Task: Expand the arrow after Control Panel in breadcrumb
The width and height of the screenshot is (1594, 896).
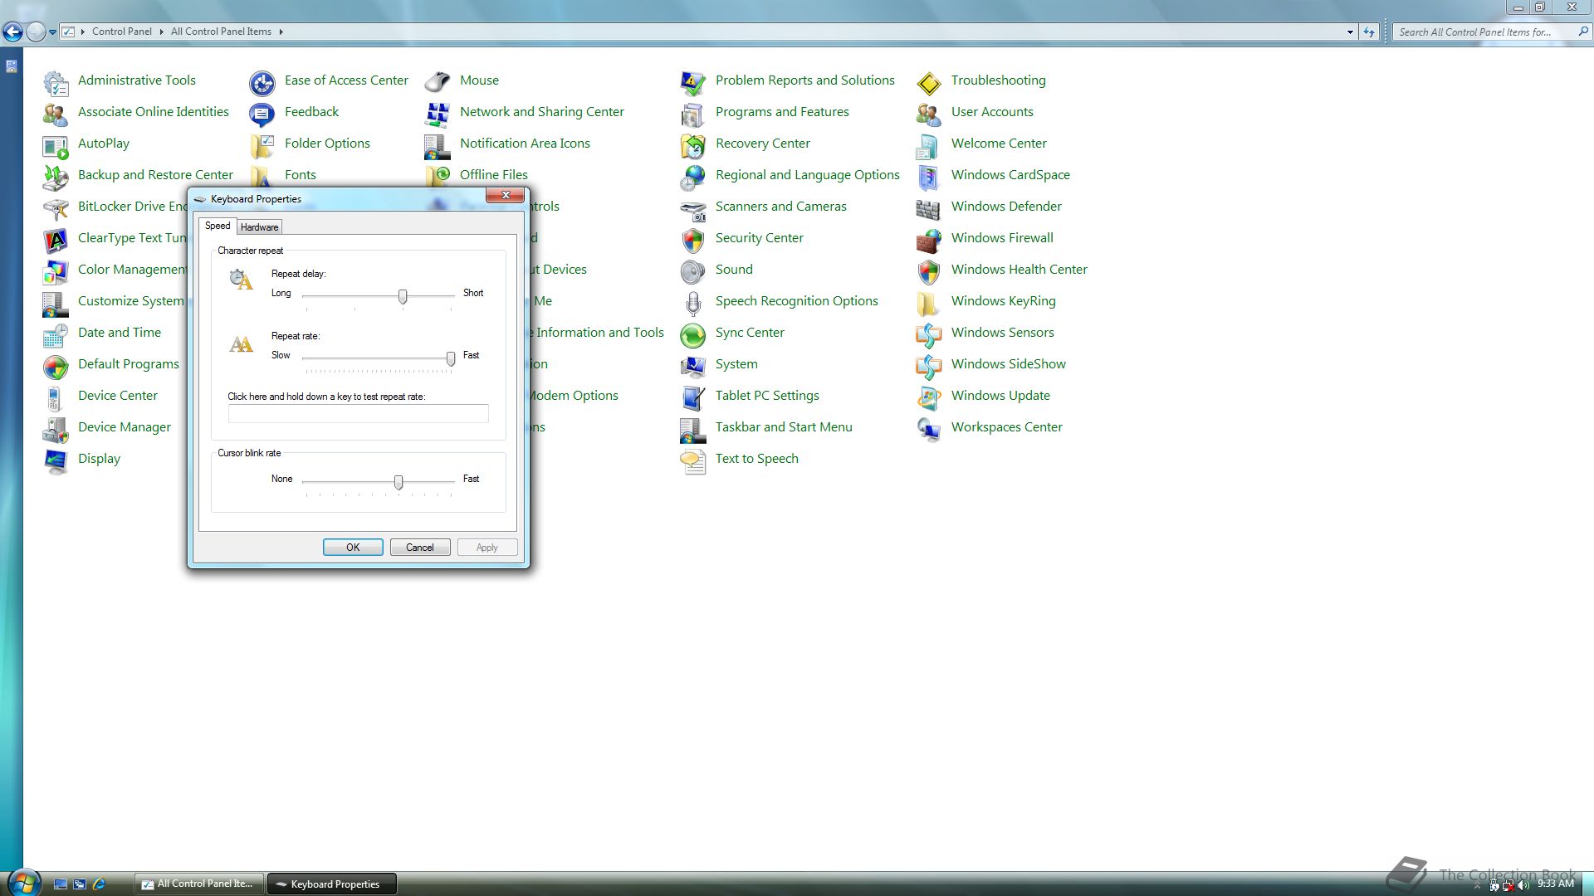Action: click(x=161, y=32)
